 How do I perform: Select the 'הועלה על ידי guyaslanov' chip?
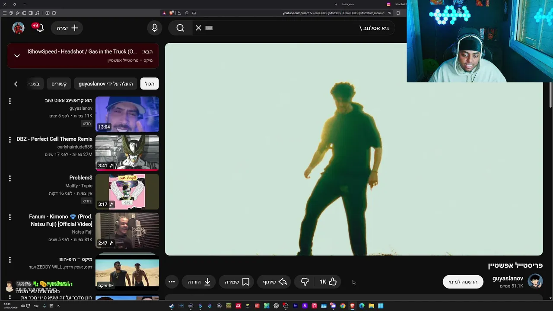(105, 84)
